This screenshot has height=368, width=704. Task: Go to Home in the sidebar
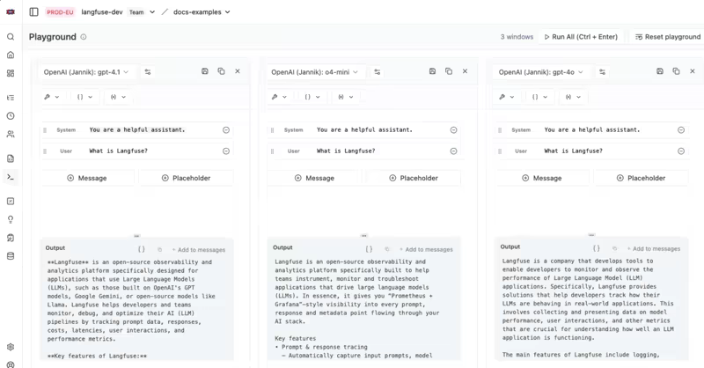tap(11, 55)
